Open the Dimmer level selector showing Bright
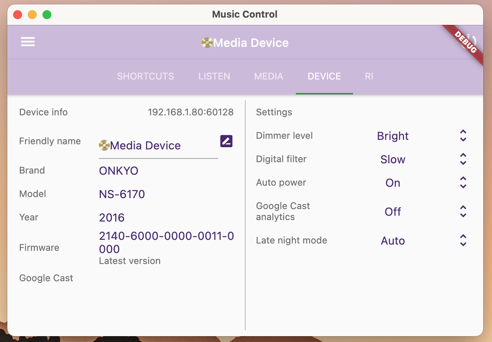Screen dimensions: 492x342 coord(463,136)
